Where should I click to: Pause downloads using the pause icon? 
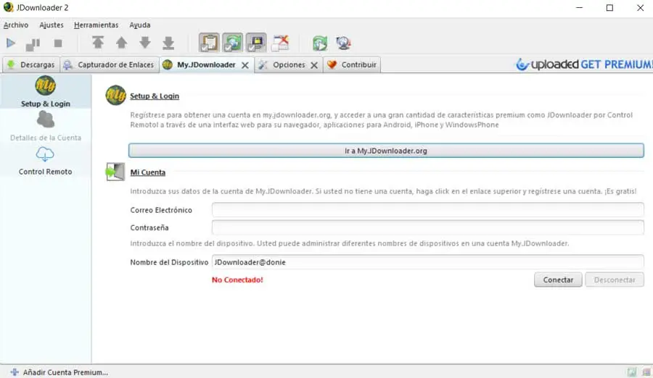pos(33,43)
